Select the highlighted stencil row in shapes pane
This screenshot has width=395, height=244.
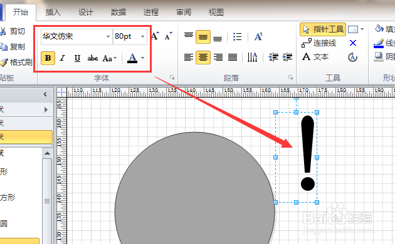pyautogui.click(x=26, y=137)
